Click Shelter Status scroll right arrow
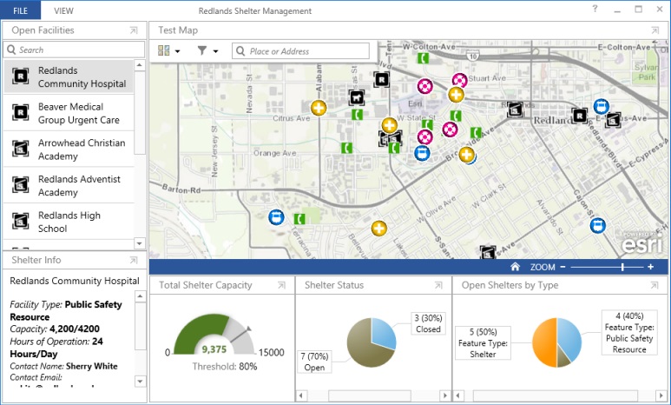 point(445,395)
